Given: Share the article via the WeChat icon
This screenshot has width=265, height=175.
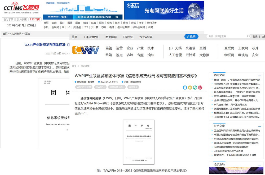Looking at the screenshot, I should pos(195,87).
